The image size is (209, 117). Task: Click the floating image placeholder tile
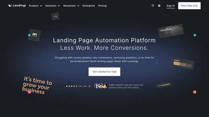tap(34, 35)
